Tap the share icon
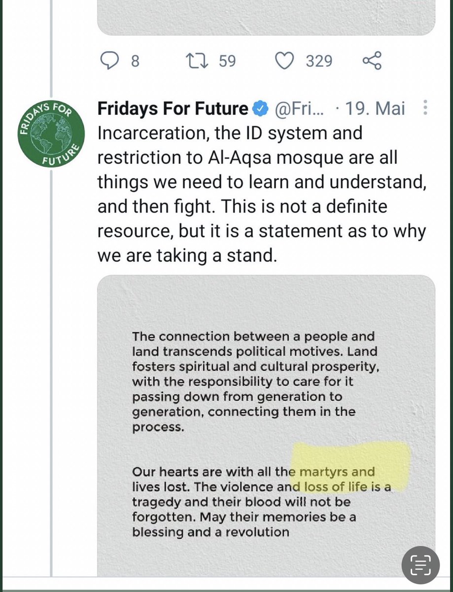This screenshot has width=453, height=592. [x=372, y=61]
